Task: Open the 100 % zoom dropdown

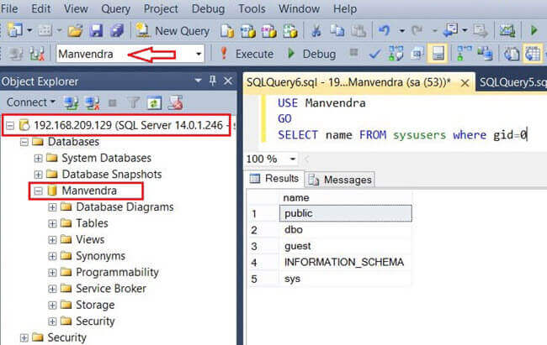Action: pyautogui.click(x=293, y=159)
